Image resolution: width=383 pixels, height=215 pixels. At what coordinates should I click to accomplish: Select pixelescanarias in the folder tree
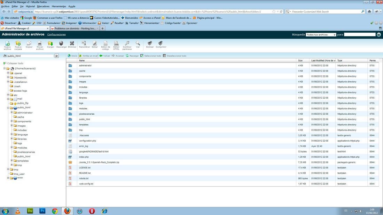coord(26,152)
